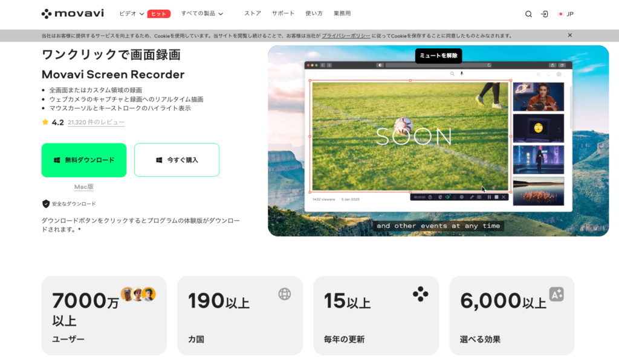Unmute video with ミュートを解除 button
This screenshot has height=360, width=619.
pos(438,56)
